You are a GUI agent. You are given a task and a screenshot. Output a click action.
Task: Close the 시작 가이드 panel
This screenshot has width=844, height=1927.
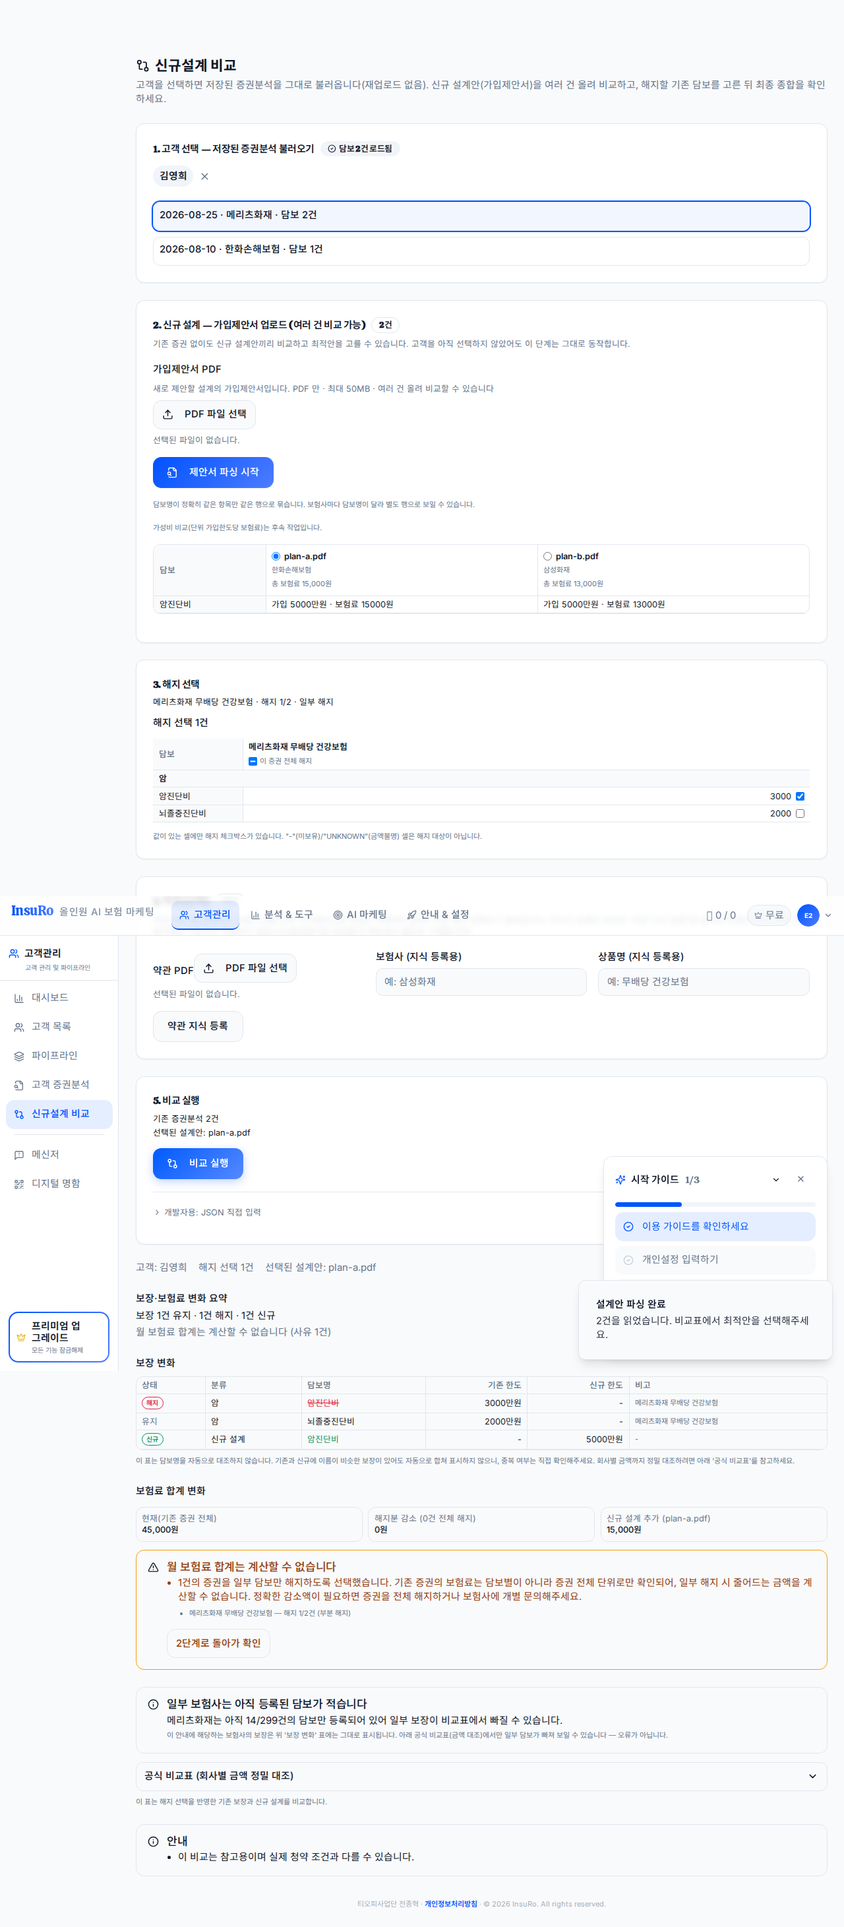(800, 1179)
